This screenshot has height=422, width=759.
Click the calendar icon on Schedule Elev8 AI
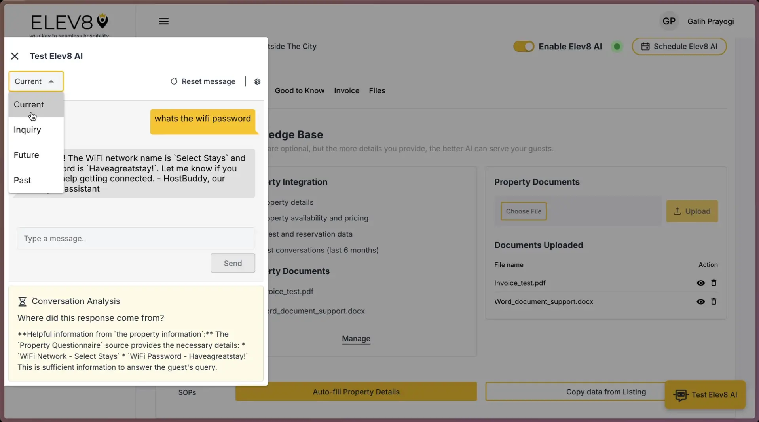646,46
